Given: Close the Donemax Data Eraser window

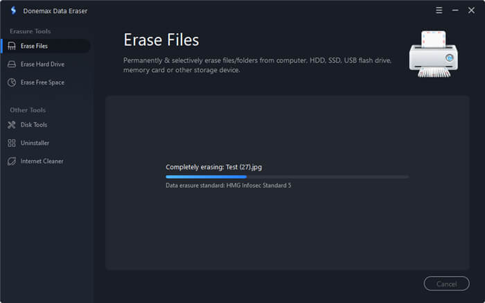Looking at the screenshot, I should coord(471,10).
